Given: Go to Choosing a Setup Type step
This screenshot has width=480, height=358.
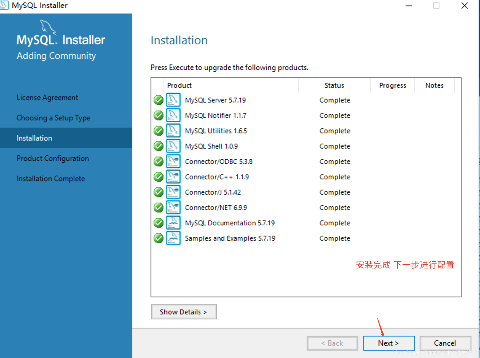Looking at the screenshot, I should (53, 118).
